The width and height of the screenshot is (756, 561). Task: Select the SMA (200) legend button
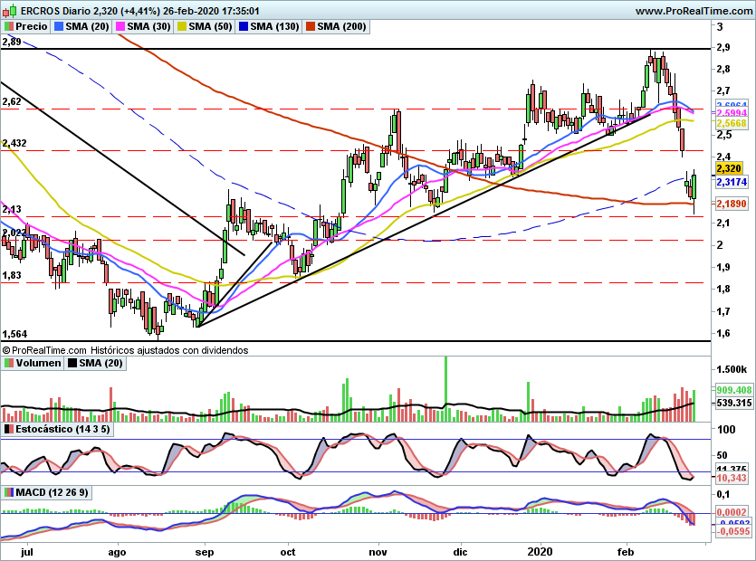(x=337, y=26)
